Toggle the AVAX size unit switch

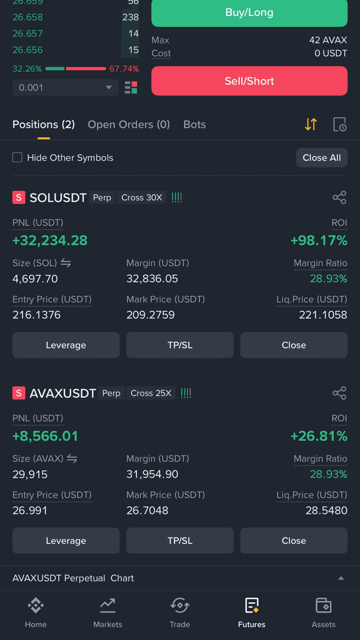point(72,459)
